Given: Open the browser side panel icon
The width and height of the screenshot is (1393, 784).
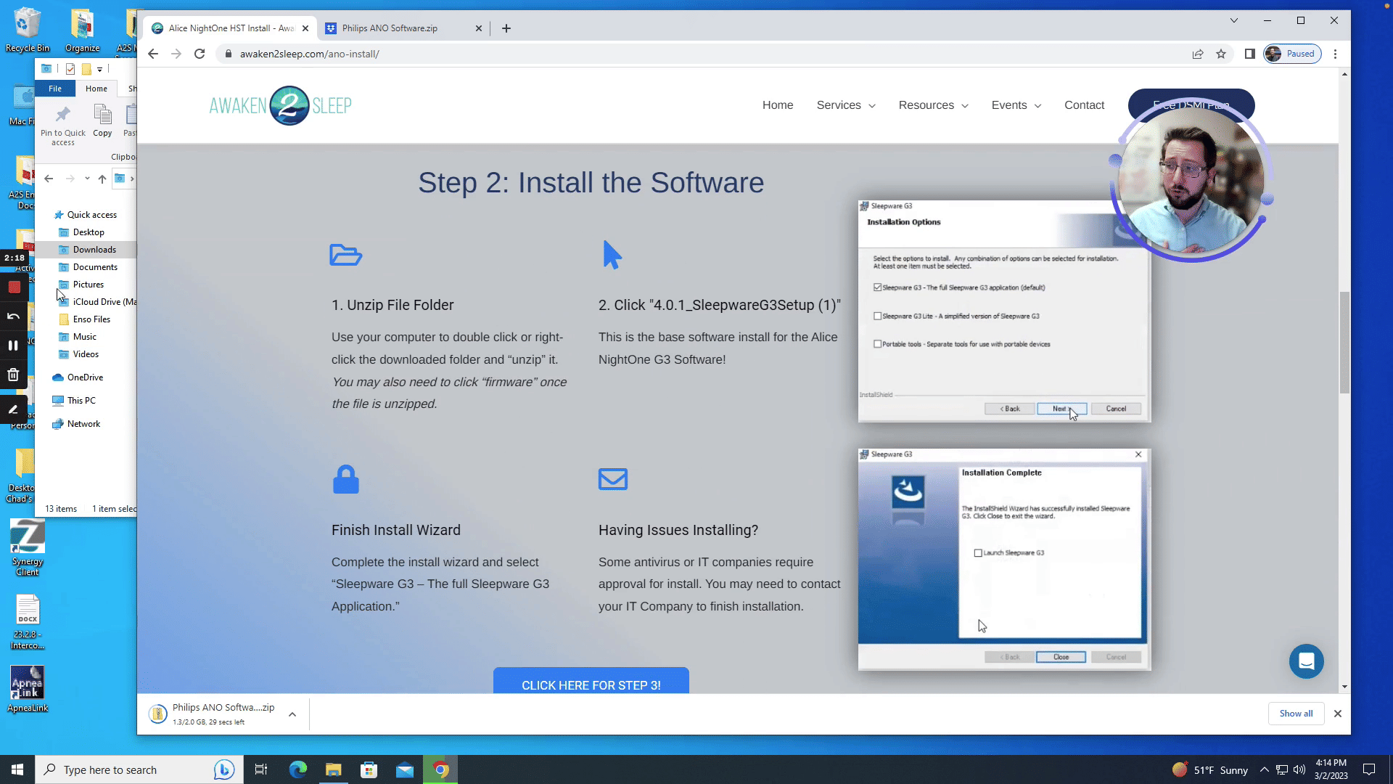Looking at the screenshot, I should click(x=1249, y=54).
